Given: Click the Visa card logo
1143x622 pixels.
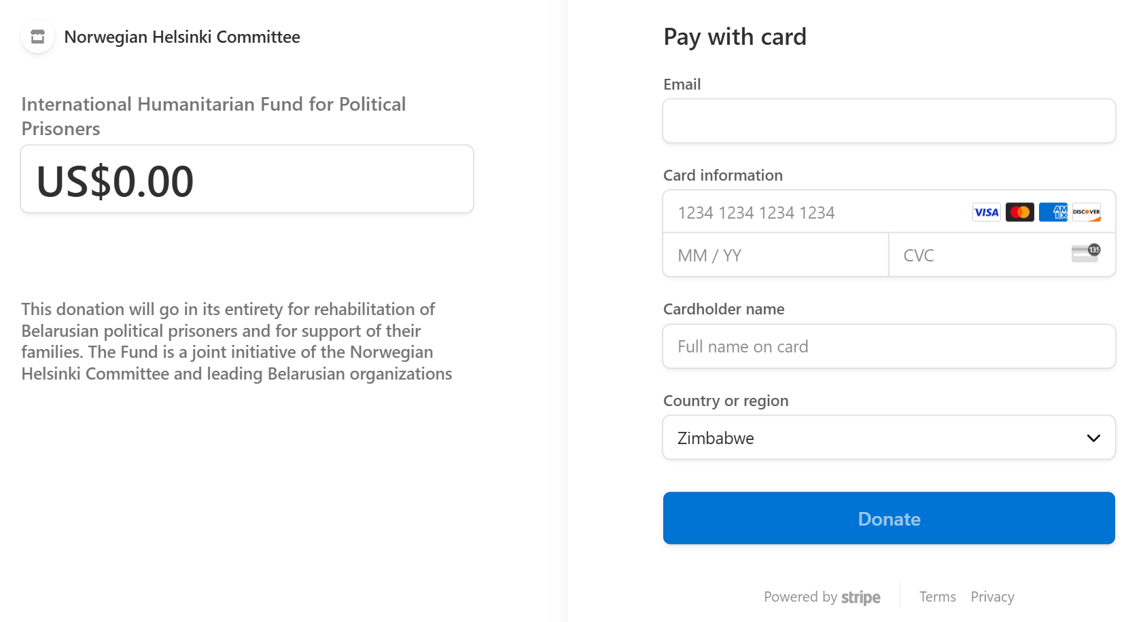Looking at the screenshot, I should [x=986, y=213].
